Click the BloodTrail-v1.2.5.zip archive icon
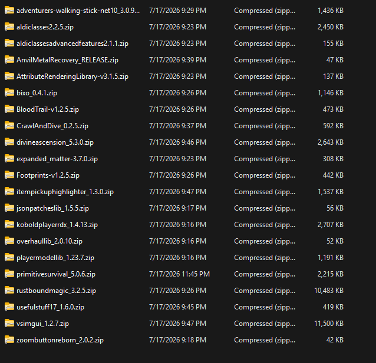 pos(9,109)
